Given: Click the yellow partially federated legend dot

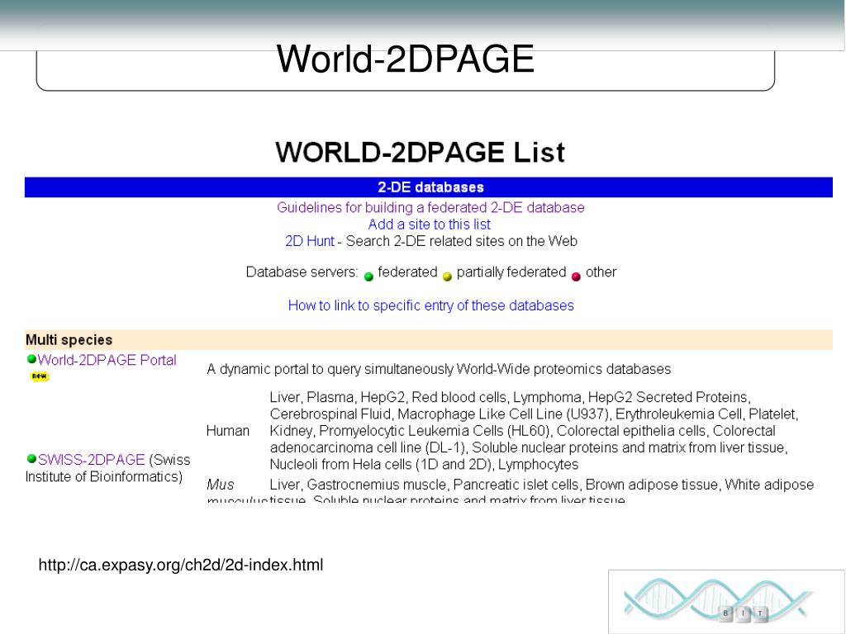Looking at the screenshot, I should (447, 277).
